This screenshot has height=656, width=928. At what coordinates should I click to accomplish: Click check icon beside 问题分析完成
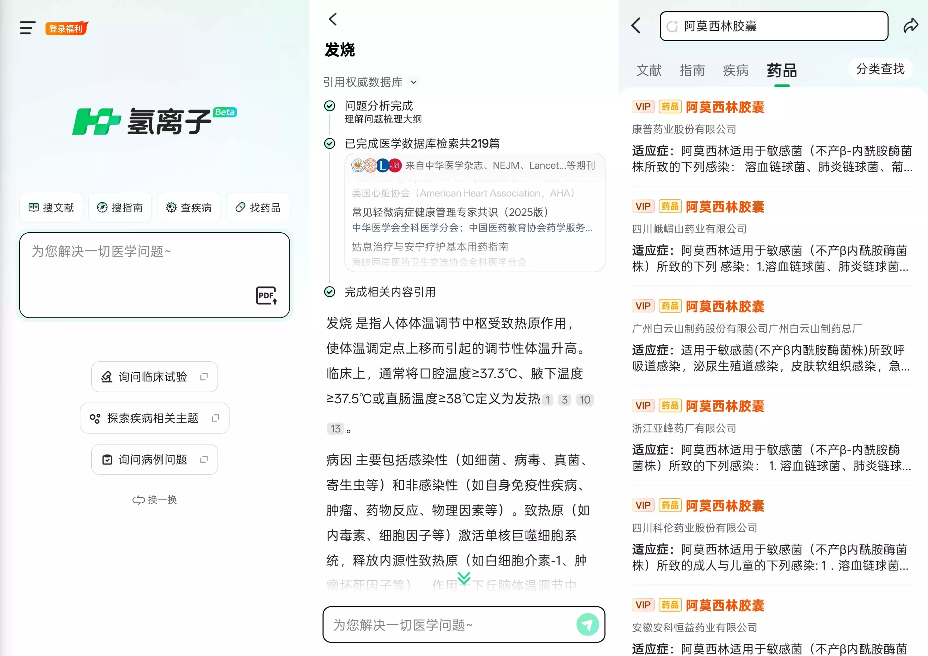pos(330,106)
